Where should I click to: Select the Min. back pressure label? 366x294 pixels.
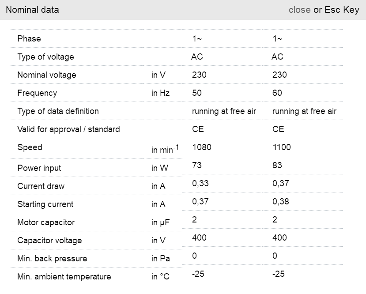[x=52, y=259]
